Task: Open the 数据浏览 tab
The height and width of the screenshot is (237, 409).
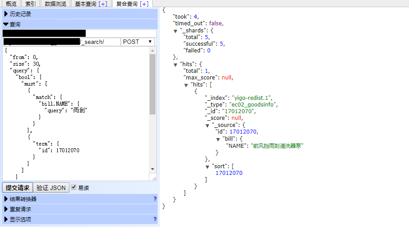Action: 56,4
